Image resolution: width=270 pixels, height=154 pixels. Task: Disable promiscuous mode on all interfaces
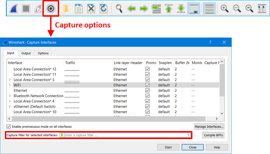[x=8, y=127]
